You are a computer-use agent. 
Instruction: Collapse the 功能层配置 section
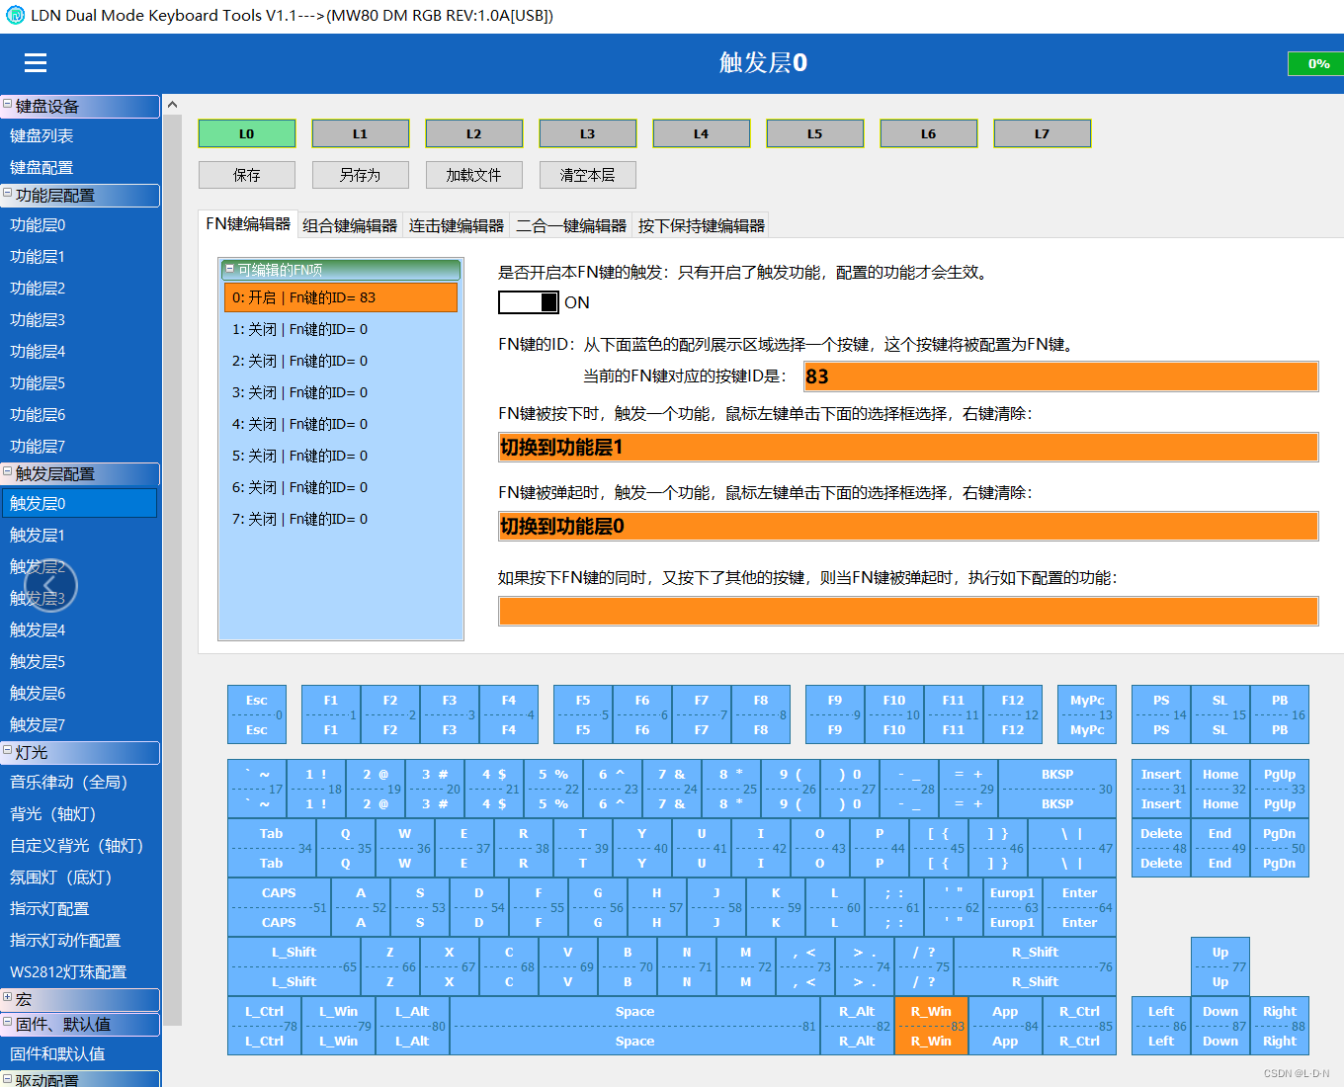[8, 194]
